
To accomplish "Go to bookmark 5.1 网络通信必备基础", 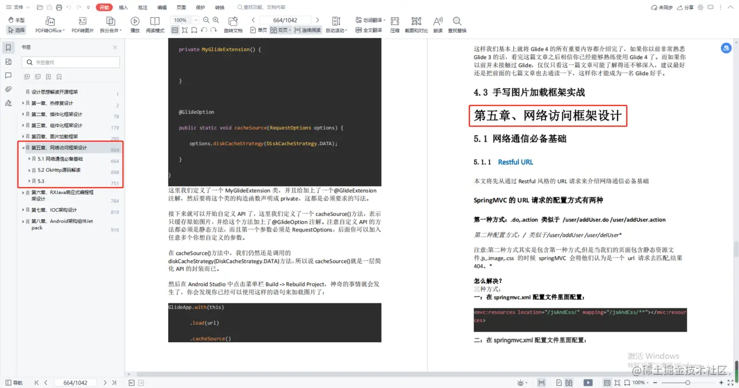I will (60, 159).
